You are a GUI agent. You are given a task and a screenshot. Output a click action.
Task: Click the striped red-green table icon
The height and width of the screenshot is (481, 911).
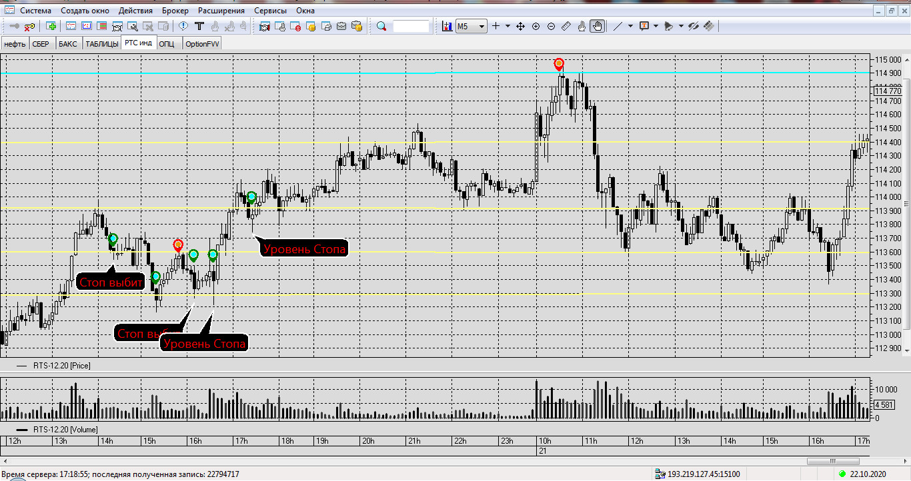102,27
